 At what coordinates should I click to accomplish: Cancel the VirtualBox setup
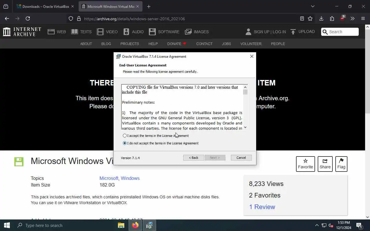click(x=241, y=158)
